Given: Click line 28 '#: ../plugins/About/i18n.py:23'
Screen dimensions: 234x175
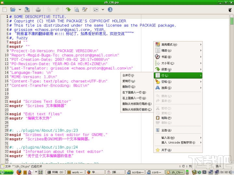Looking at the screenshot, I should (x=44, y=130).
